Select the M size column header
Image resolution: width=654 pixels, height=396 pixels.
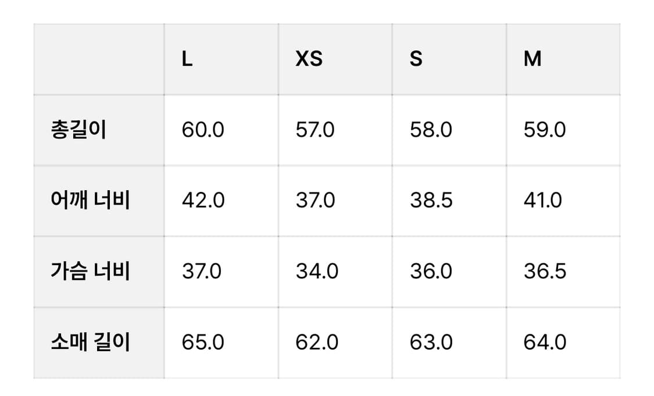[x=533, y=59]
